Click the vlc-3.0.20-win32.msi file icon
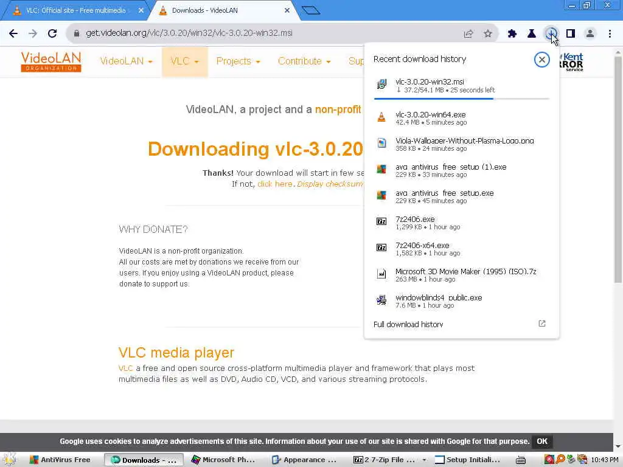 tap(381, 84)
